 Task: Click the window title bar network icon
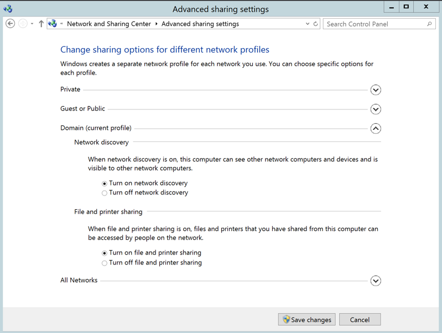click(8, 8)
